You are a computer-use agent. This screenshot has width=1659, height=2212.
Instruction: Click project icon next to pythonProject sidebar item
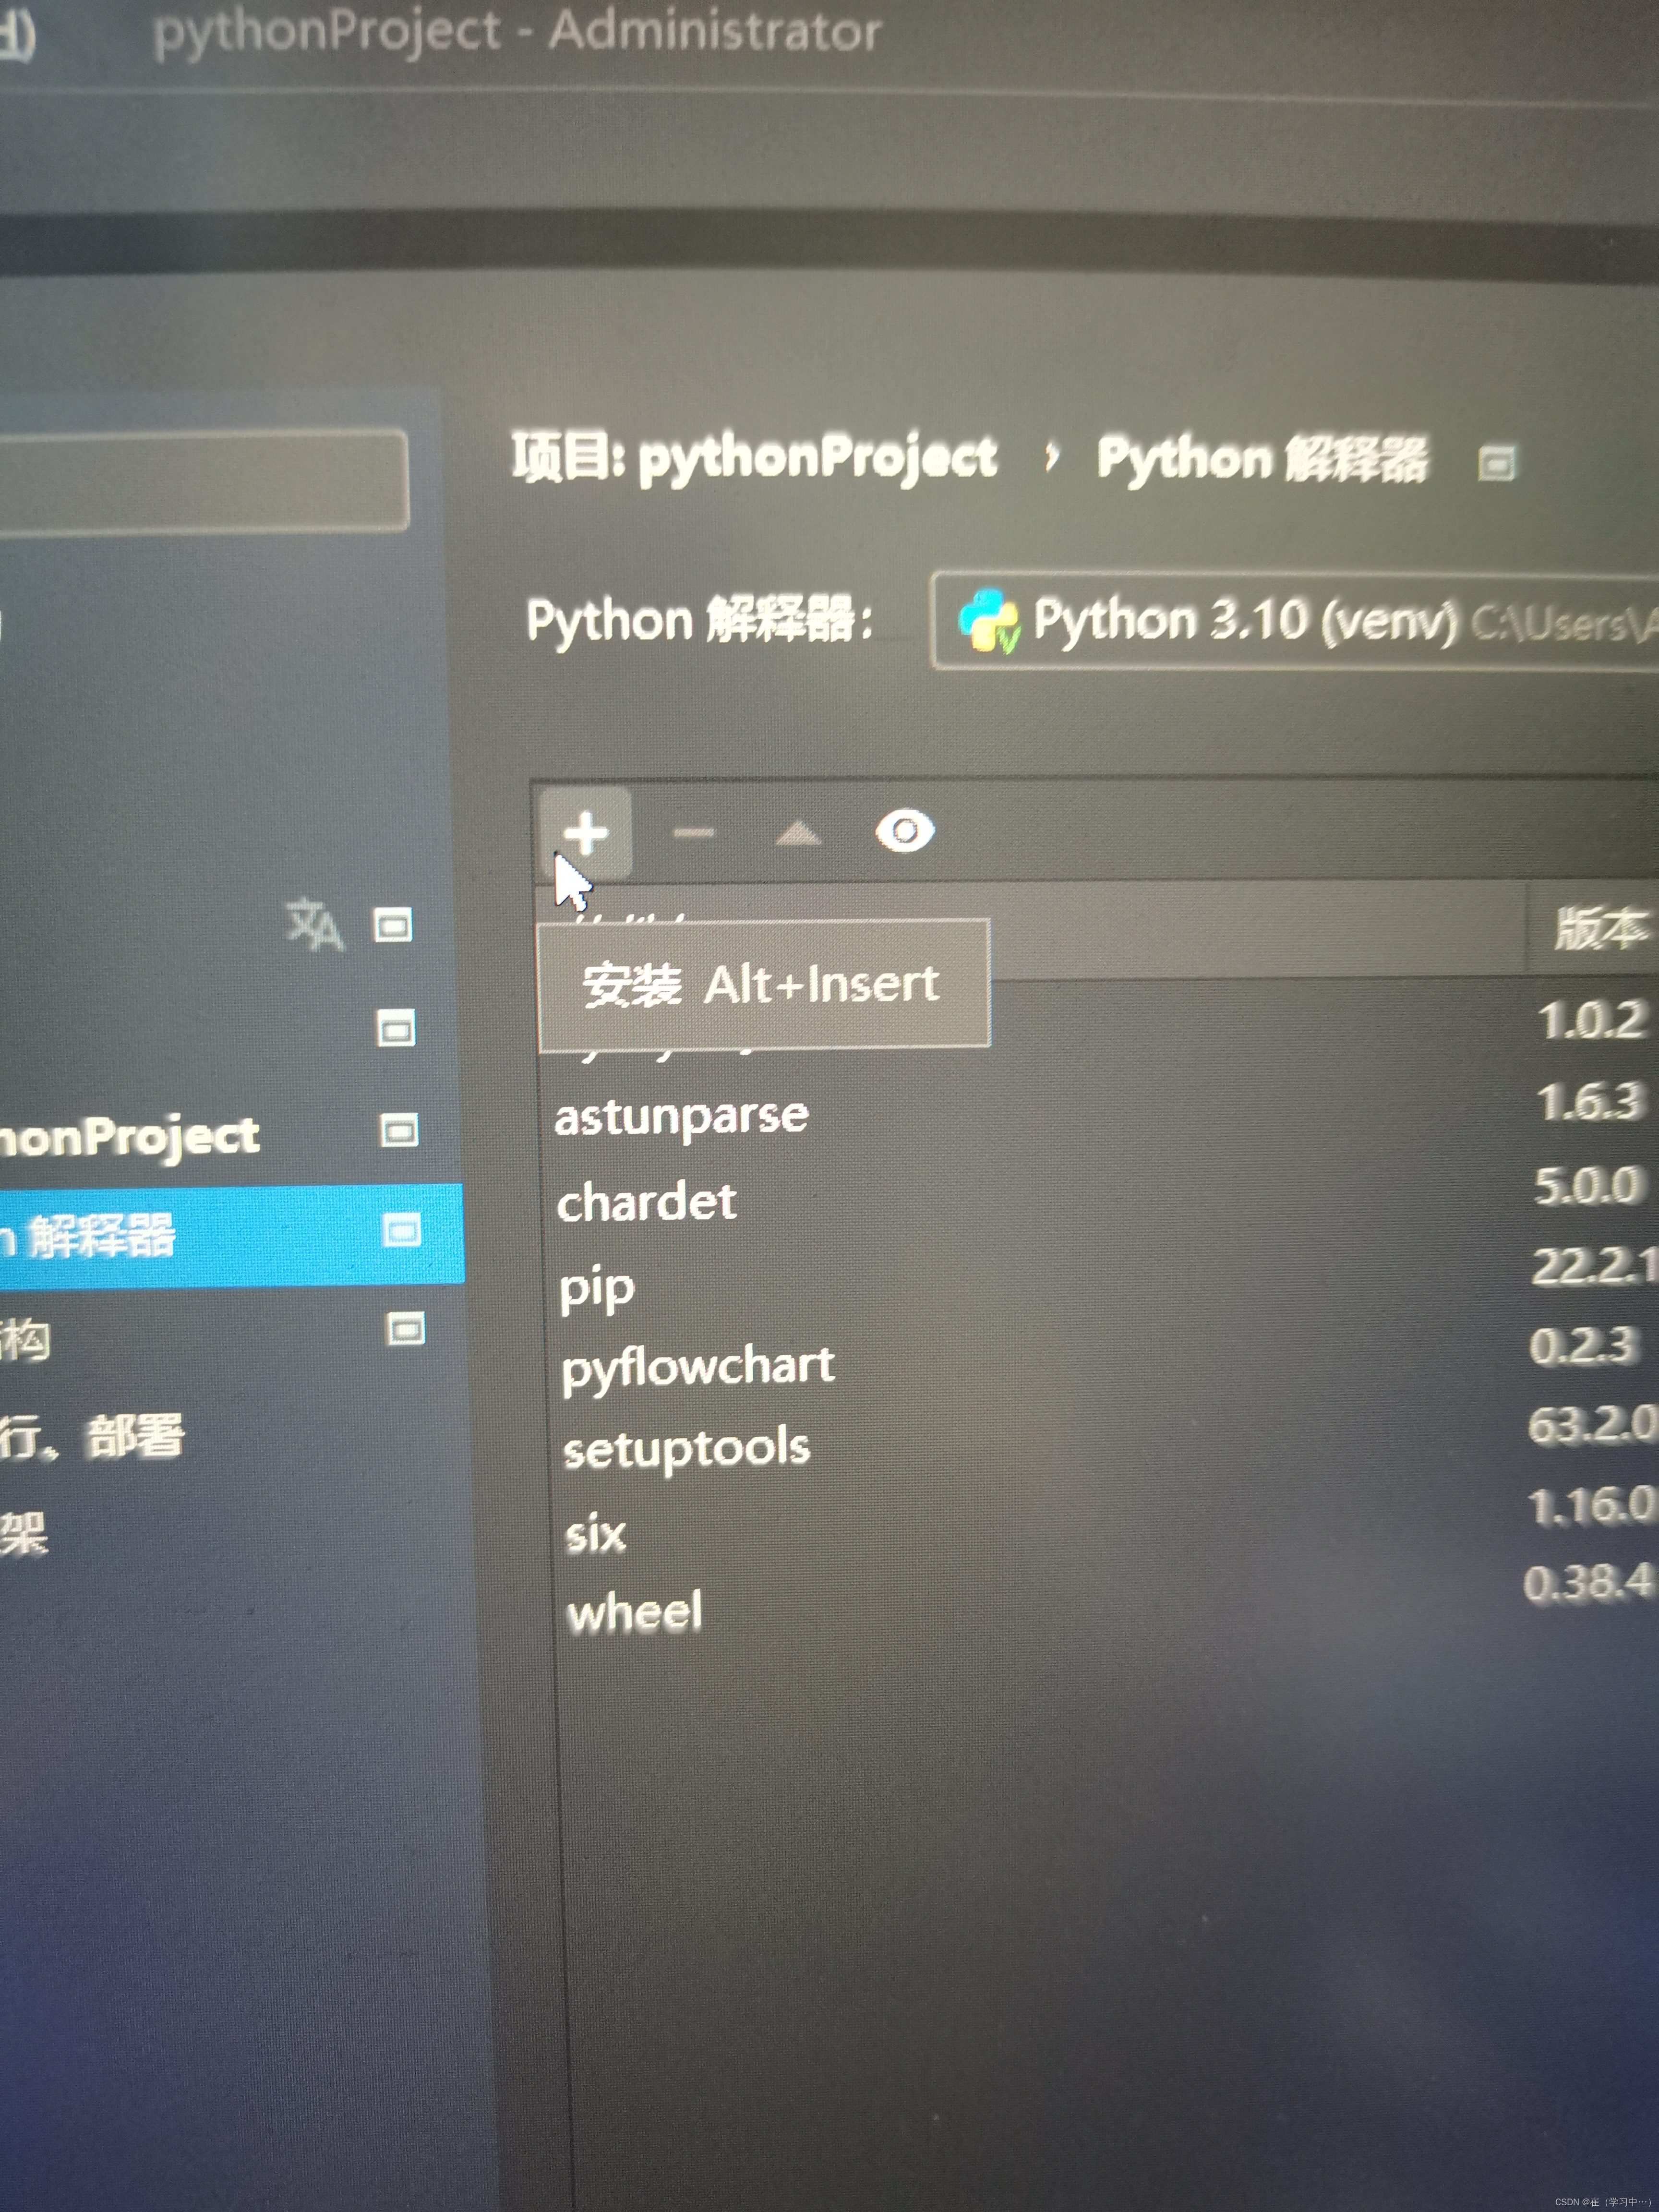pyautogui.click(x=399, y=1131)
